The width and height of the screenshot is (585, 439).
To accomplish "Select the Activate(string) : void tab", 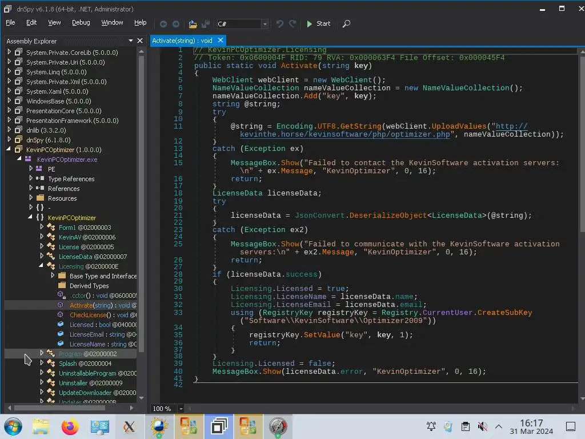I will [x=182, y=41].
